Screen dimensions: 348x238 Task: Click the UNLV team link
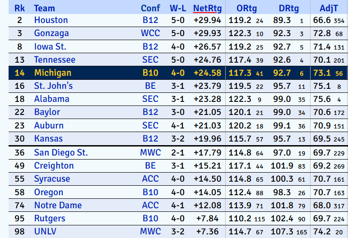pos(46,232)
